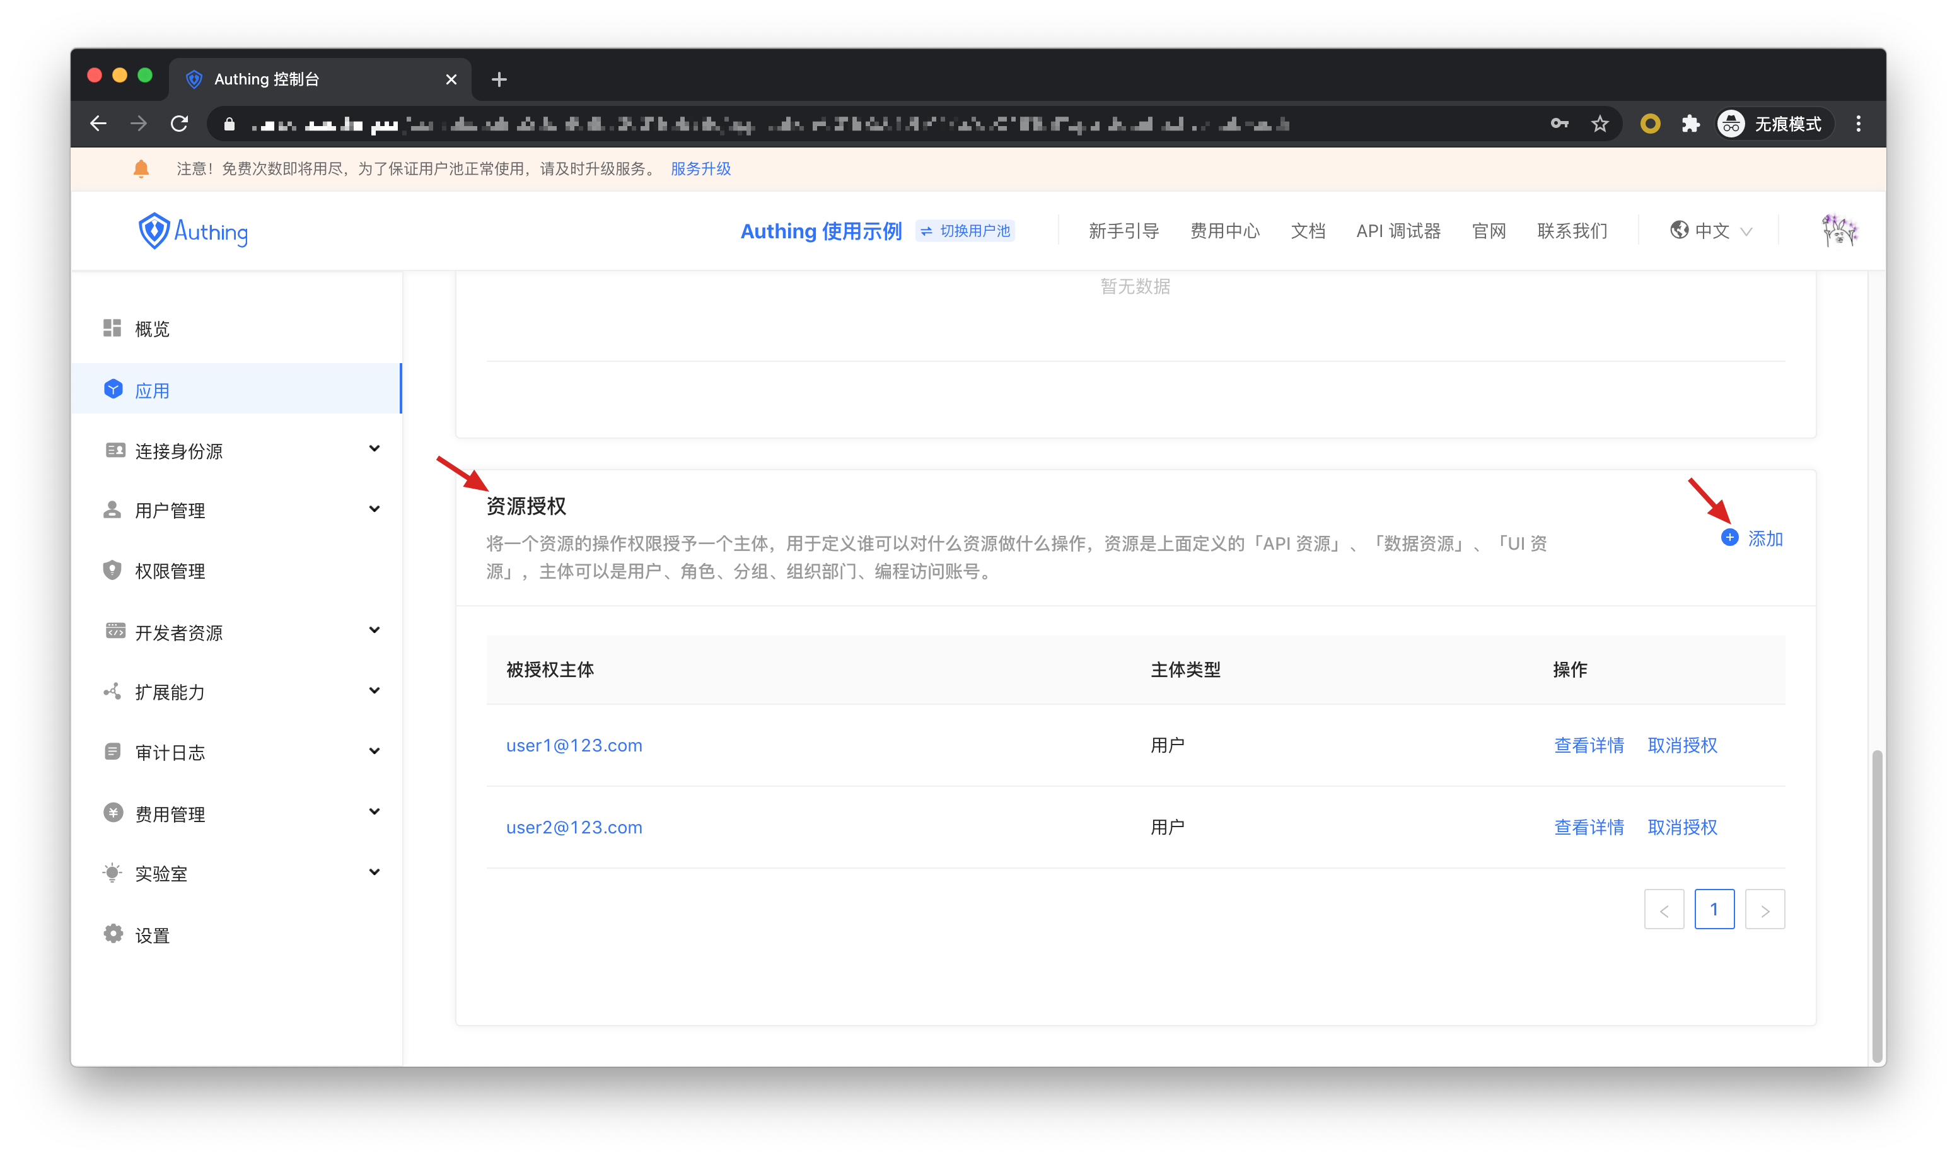The image size is (1957, 1160).
Task: Open browser extensions puzzle icon
Action: pyautogui.click(x=1690, y=124)
